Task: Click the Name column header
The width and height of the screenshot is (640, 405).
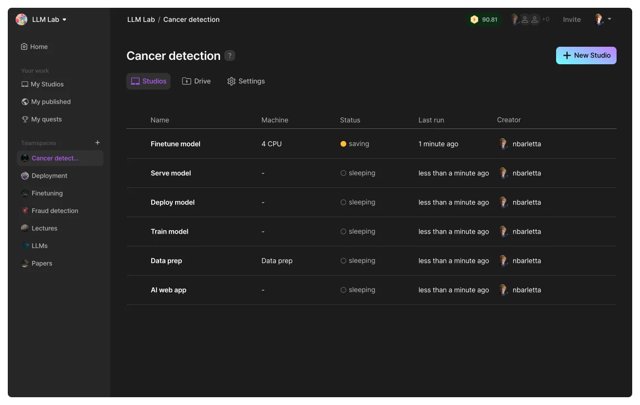Action: [160, 120]
